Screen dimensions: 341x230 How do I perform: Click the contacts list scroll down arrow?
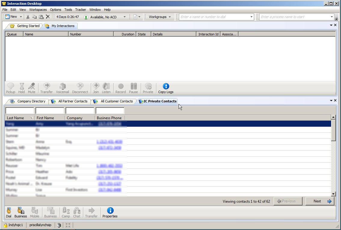coord(333,194)
